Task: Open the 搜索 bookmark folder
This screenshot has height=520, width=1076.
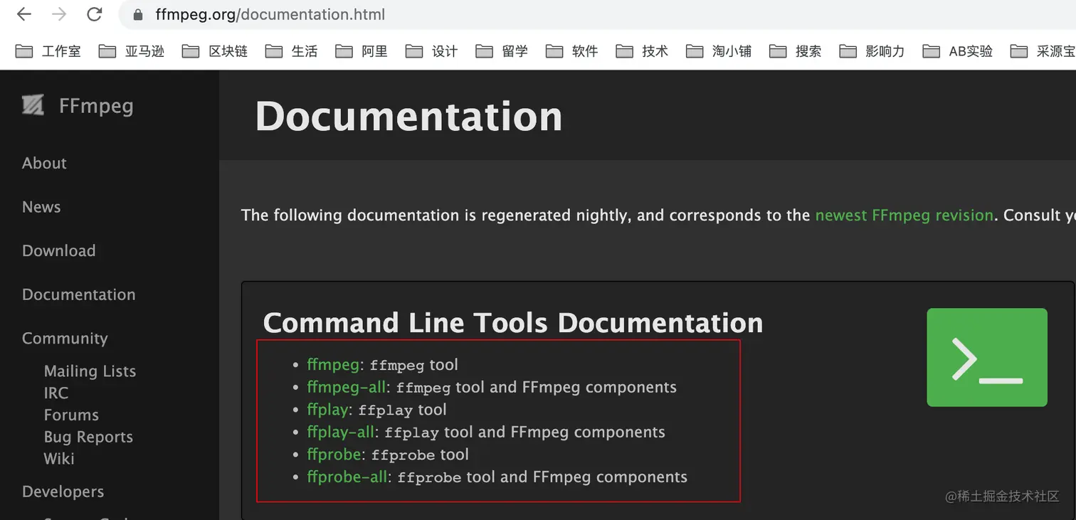Action: click(796, 51)
